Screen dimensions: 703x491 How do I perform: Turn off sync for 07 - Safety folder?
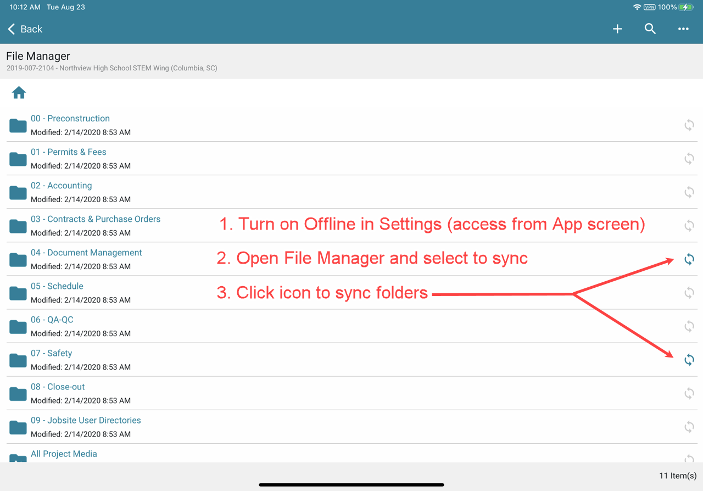click(x=689, y=360)
